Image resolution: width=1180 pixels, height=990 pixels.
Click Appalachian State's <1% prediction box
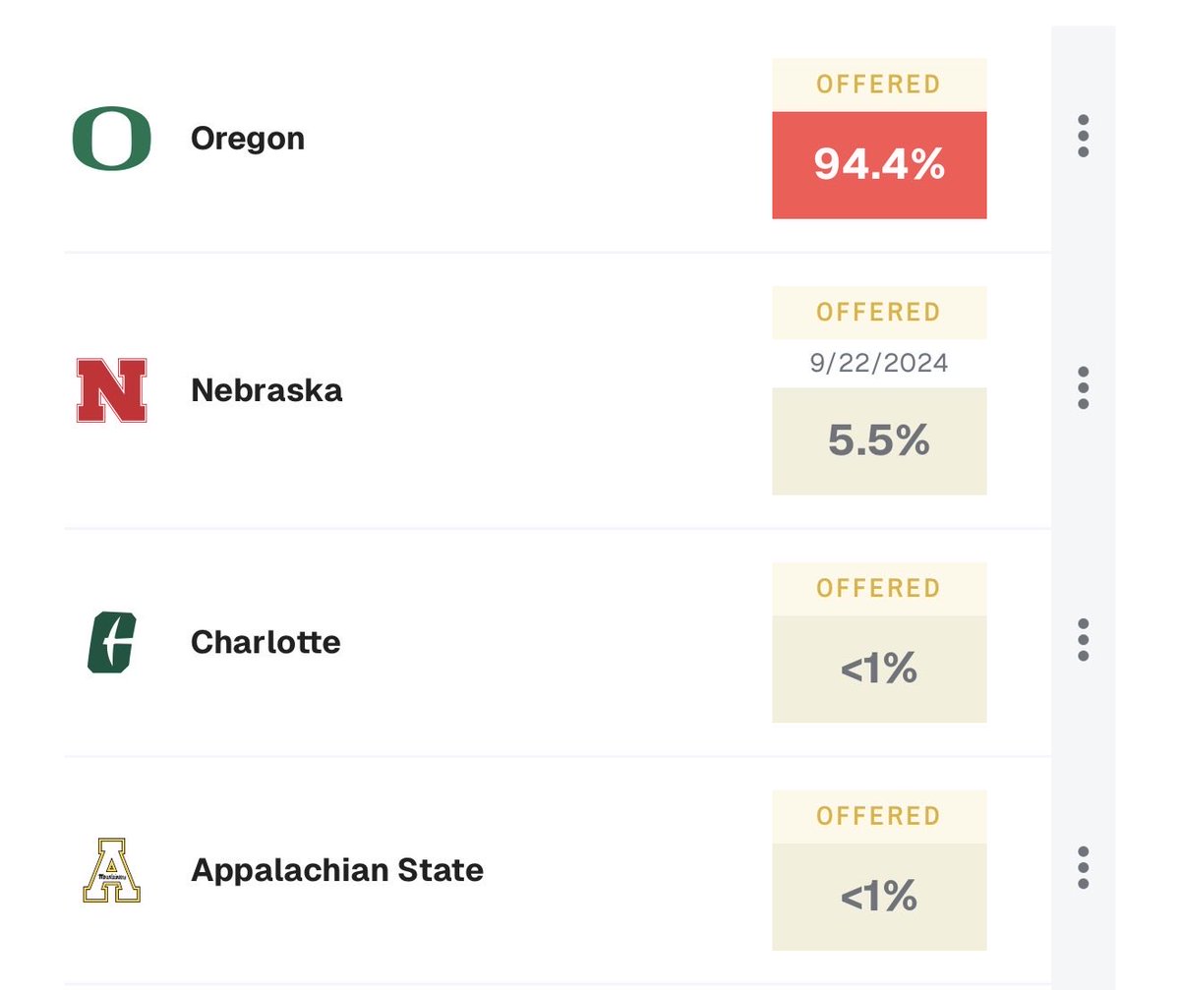click(x=879, y=897)
